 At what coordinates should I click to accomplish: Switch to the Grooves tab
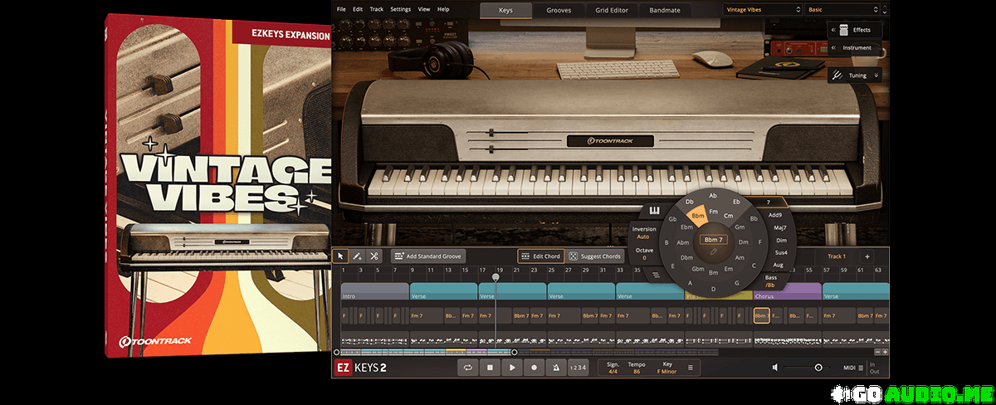[x=558, y=10]
